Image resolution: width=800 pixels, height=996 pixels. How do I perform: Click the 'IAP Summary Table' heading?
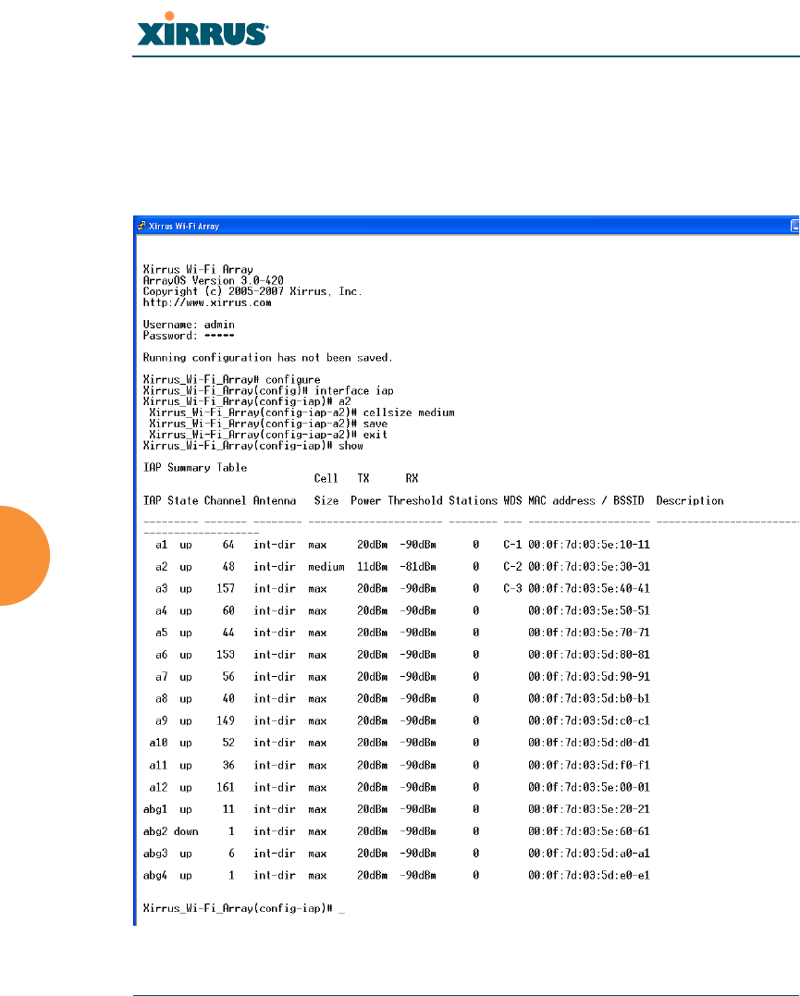195,468
